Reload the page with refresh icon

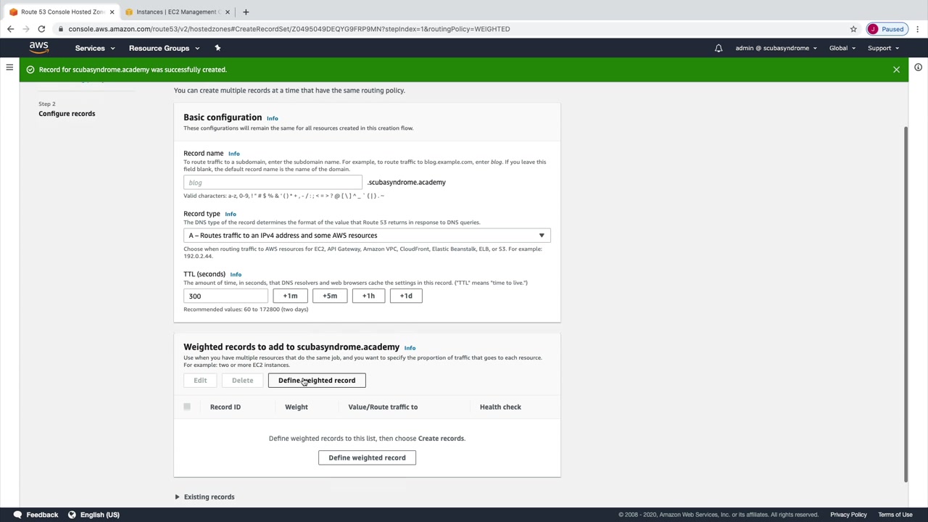click(41, 29)
